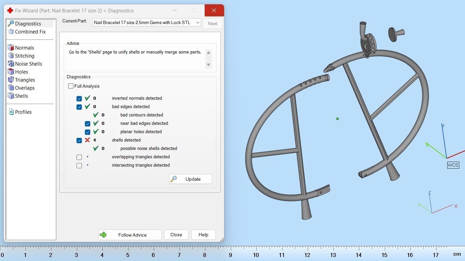Uncheck inverted normals detected checkbox
The width and height of the screenshot is (465, 261).
click(x=79, y=98)
